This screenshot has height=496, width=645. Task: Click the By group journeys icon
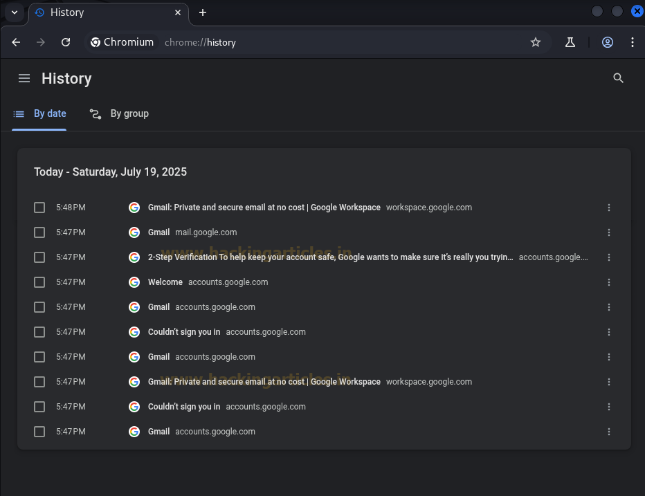96,114
